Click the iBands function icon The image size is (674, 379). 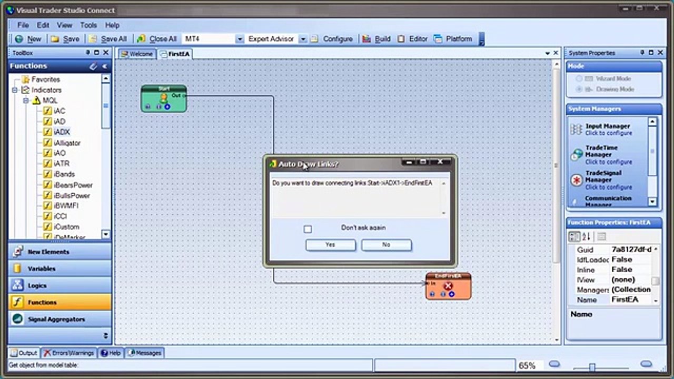pos(47,174)
